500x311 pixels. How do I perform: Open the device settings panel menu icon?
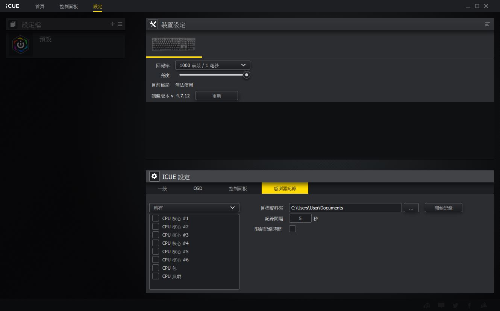488,24
